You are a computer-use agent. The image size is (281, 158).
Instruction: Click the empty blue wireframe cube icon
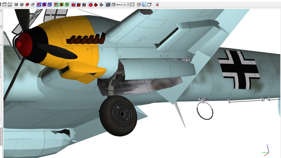pos(50,5)
